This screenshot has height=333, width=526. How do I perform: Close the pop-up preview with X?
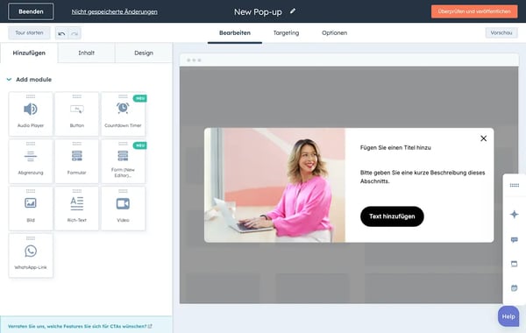(x=483, y=138)
